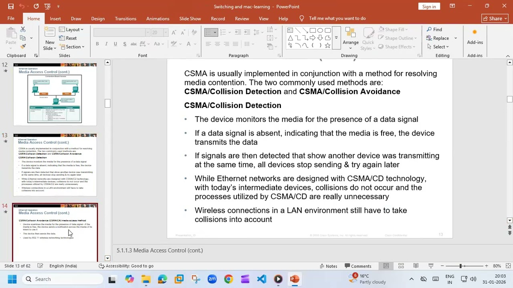Click the English (India) language indicator
The height and width of the screenshot is (288, 513).
point(63,266)
